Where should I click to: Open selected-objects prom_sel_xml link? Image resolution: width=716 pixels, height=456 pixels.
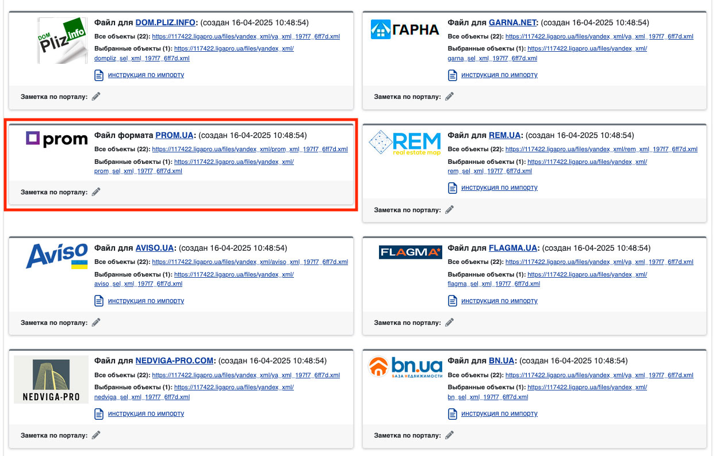[194, 166]
